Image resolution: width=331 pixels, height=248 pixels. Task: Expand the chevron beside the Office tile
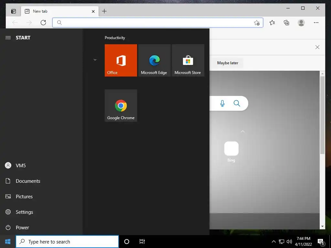tap(95, 60)
